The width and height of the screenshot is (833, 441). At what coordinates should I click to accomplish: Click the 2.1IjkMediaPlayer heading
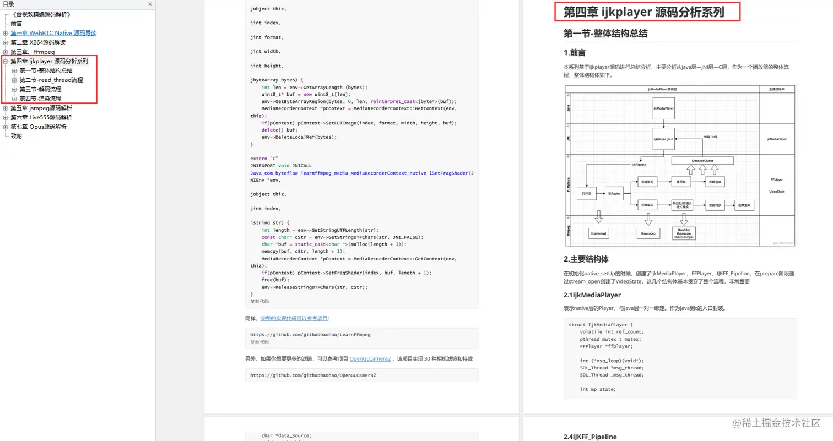[592, 295]
